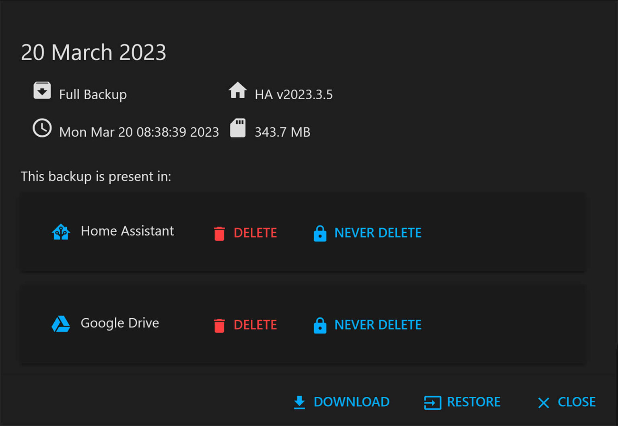Click the trash icon in the Home Assistant row
This screenshot has height=426, width=618.
point(219,233)
